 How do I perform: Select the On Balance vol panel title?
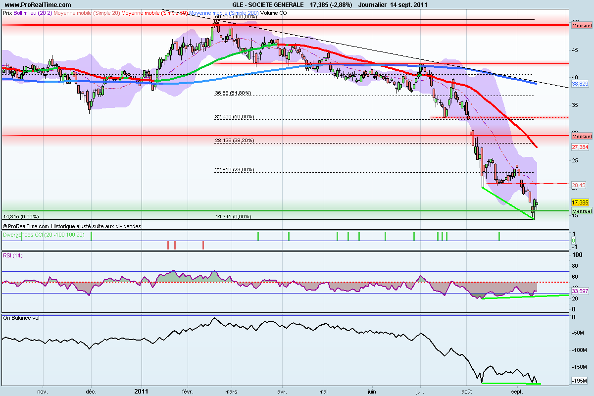click(21, 317)
